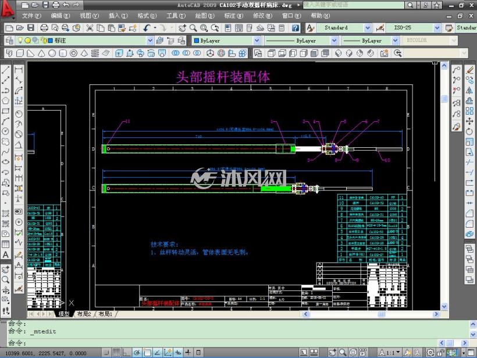
Task: Pick the Polygon drawing tool
Action: [x=5, y=101]
